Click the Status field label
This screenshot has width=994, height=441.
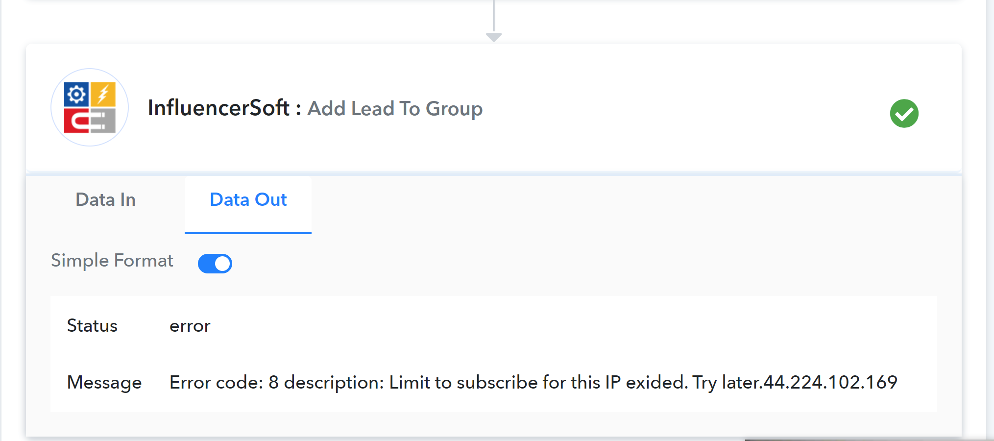[92, 326]
